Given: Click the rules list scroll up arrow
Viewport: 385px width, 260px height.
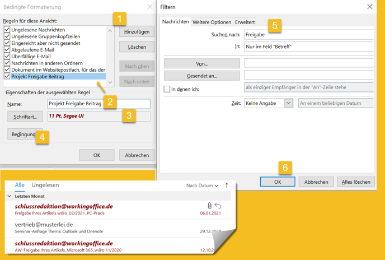Looking at the screenshot, I should pyautogui.click(x=110, y=30).
